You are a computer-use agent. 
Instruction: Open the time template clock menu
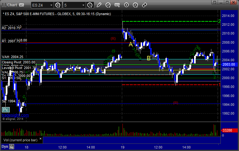[90, 5]
